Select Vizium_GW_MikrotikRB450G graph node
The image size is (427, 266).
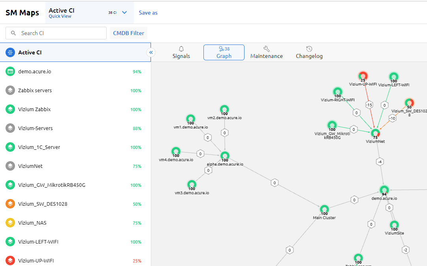332,125
